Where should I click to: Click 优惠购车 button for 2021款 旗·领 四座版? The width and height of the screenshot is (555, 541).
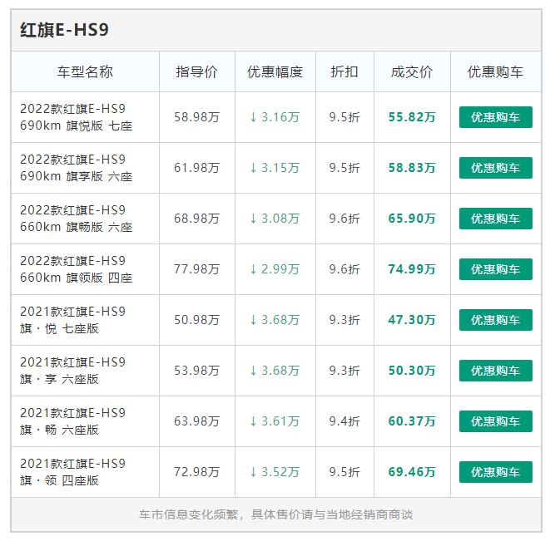point(496,472)
